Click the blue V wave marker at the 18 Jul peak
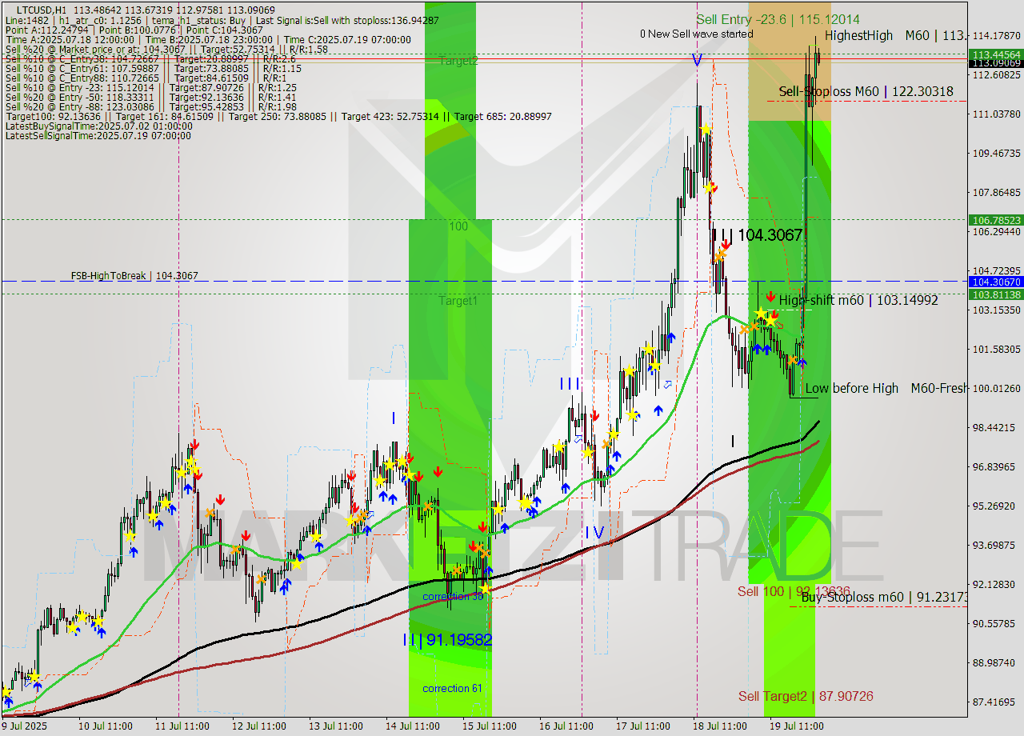1024x736 pixels. [x=696, y=60]
